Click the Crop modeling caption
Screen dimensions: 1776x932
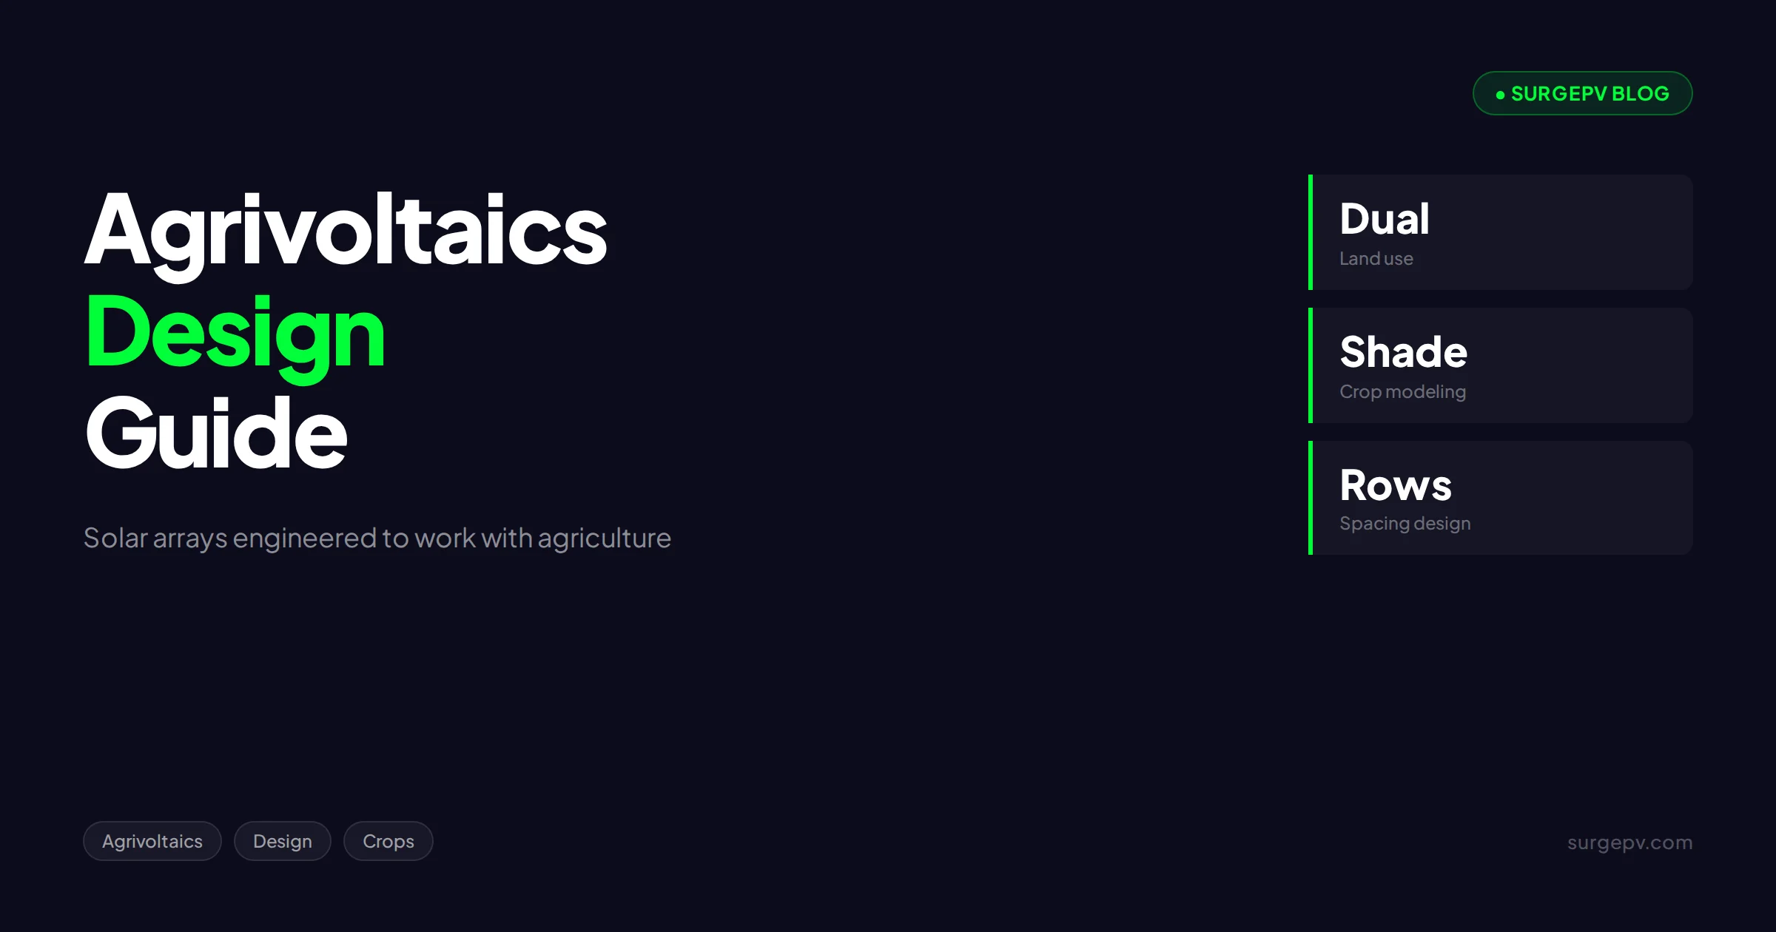point(1403,392)
